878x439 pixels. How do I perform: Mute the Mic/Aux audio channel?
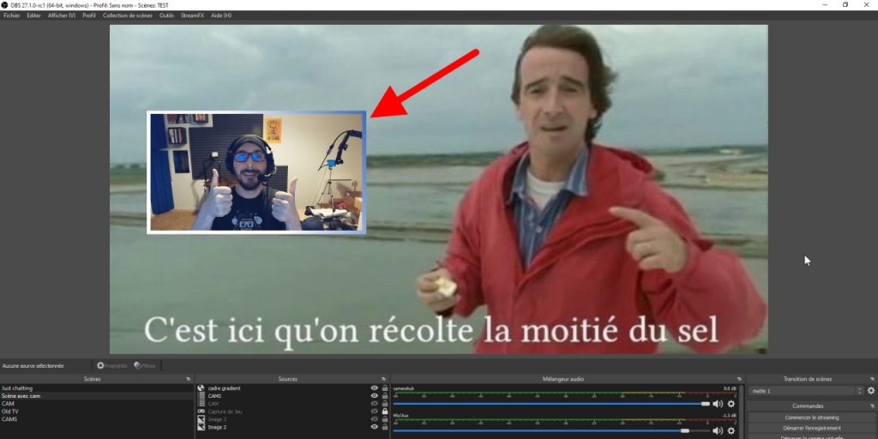pos(718,430)
